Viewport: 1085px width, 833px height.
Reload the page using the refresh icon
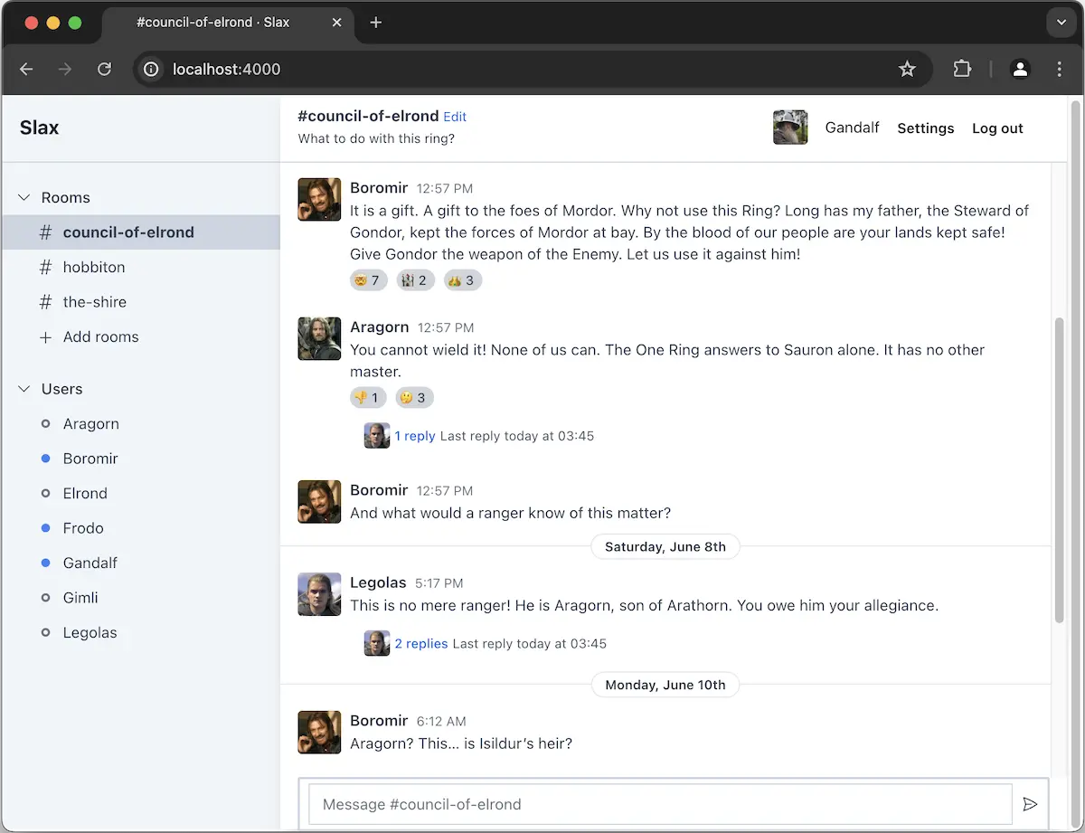[104, 69]
